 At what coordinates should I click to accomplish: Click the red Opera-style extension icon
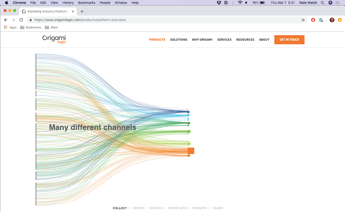[313, 20]
